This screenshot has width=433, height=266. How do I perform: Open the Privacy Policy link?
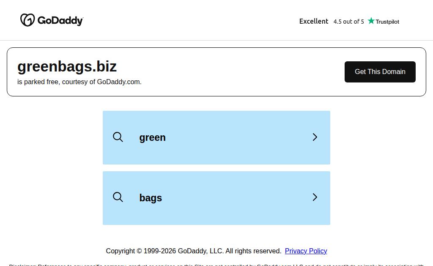tap(306, 251)
